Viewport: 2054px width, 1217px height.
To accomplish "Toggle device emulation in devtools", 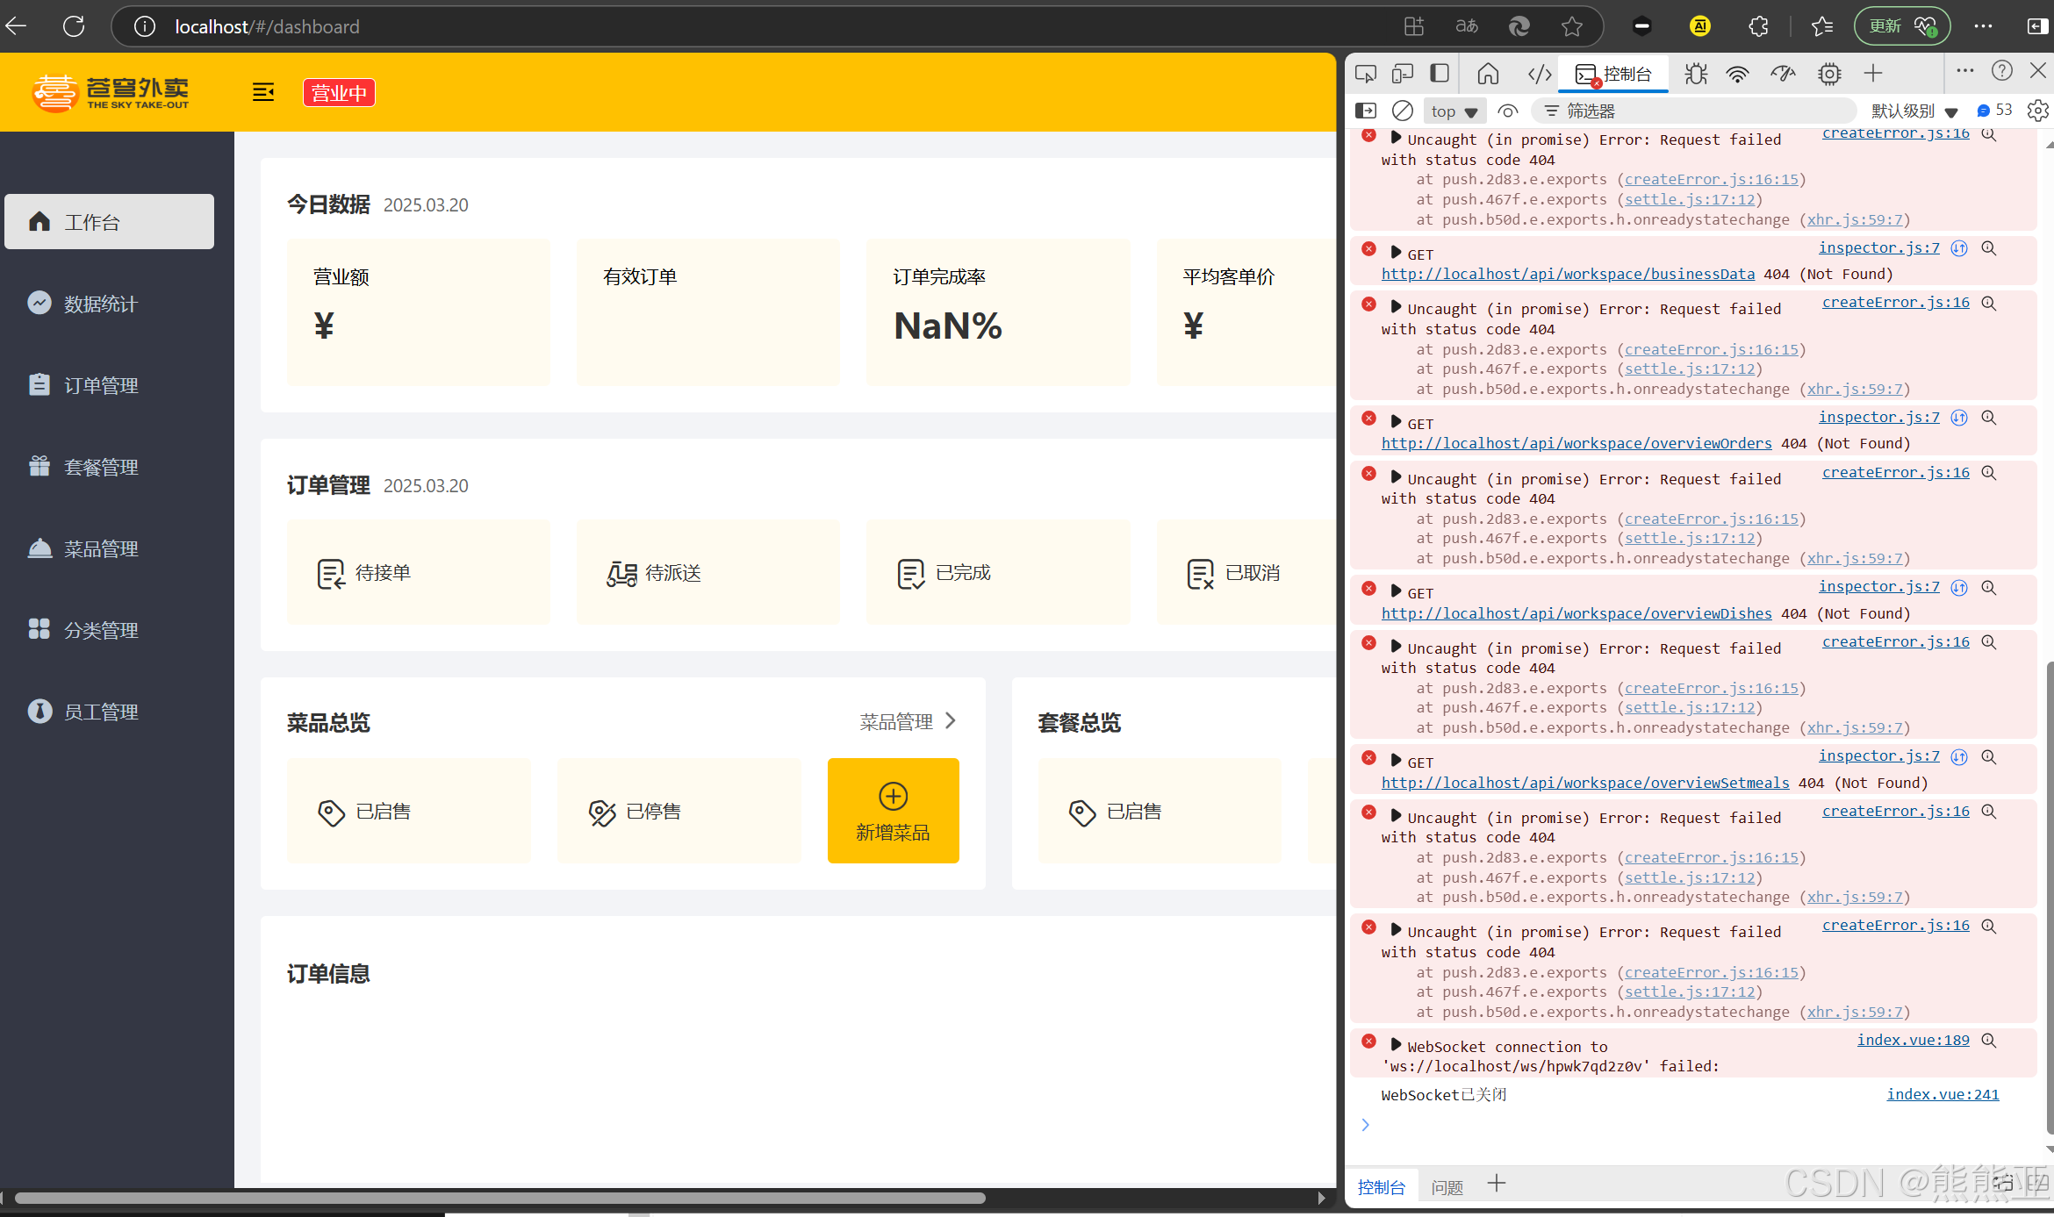I will [1403, 74].
